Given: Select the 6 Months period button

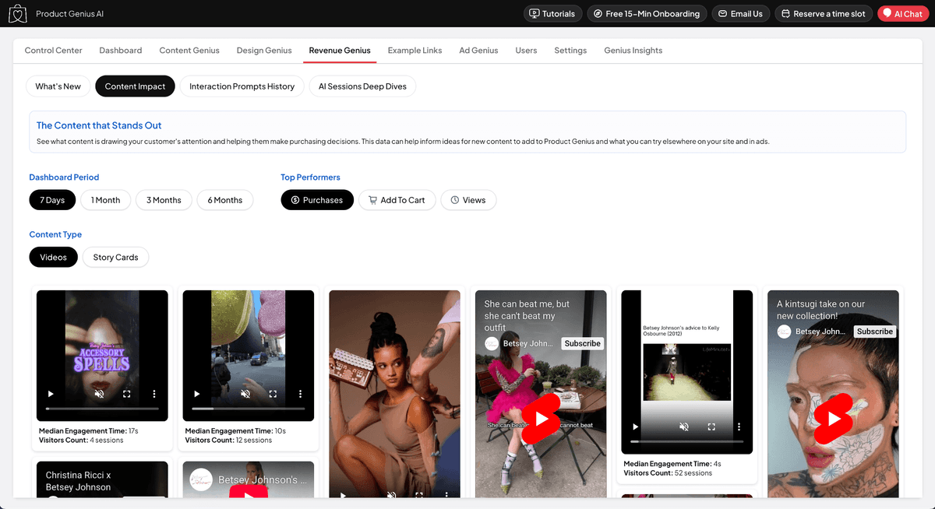Looking at the screenshot, I should [x=225, y=200].
